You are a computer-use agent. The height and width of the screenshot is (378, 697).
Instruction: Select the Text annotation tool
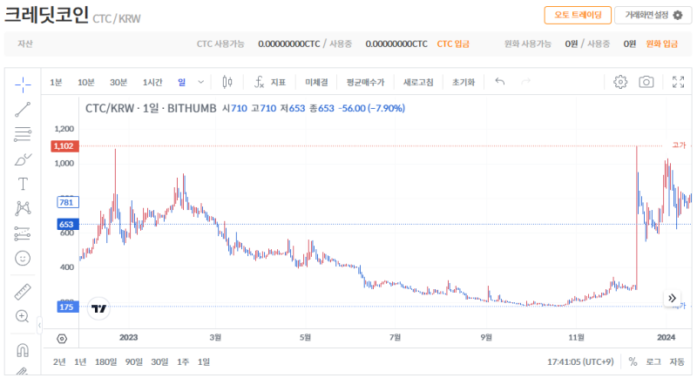[x=23, y=184]
